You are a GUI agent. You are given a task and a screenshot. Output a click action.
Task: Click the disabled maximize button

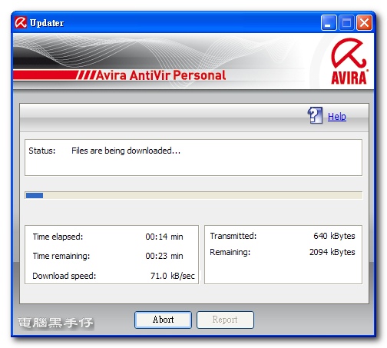pyautogui.click(x=346, y=23)
